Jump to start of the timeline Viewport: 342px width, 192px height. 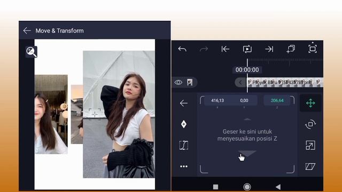pos(226,49)
